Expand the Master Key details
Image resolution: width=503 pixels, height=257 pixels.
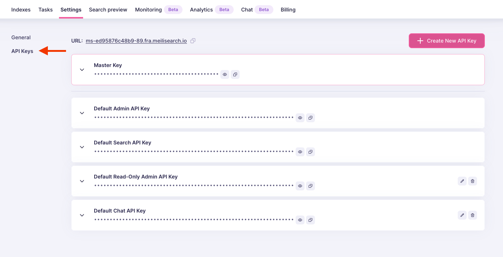pyautogui.click(x=82, y=70)
